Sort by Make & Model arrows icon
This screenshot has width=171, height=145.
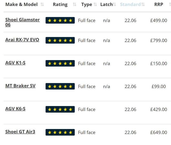pyautogui.click(x=42, y=5)
